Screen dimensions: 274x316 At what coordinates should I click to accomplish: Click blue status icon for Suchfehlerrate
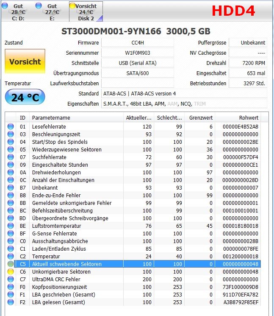[x=11, y=157]
